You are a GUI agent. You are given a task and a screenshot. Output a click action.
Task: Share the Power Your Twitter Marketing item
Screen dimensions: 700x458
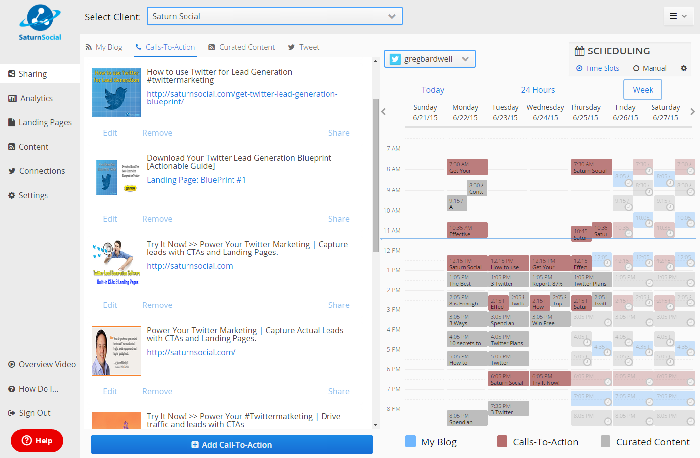pyautogui.click(x=339, y=391)
